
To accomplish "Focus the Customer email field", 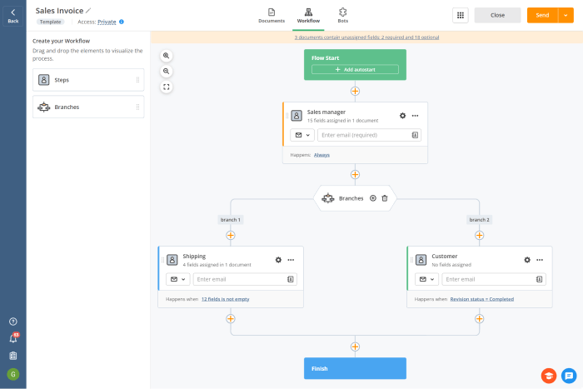I will pos(494,279).
